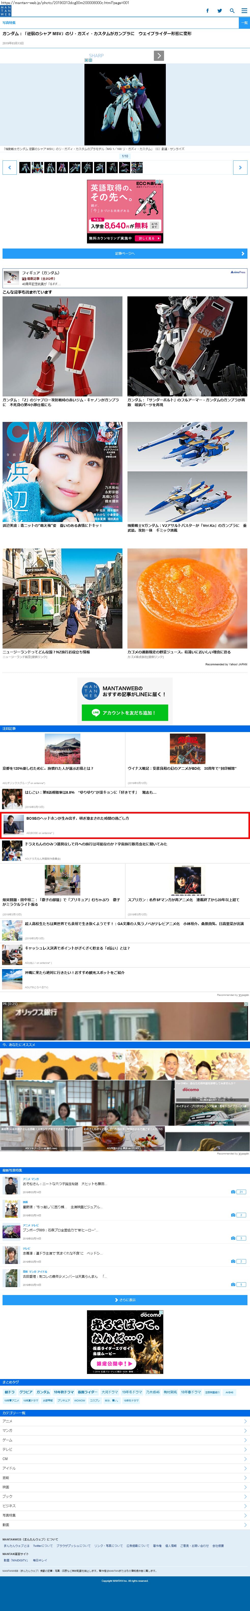Open the フィギュア（ガンダム） figure box thumbnail

11,278
